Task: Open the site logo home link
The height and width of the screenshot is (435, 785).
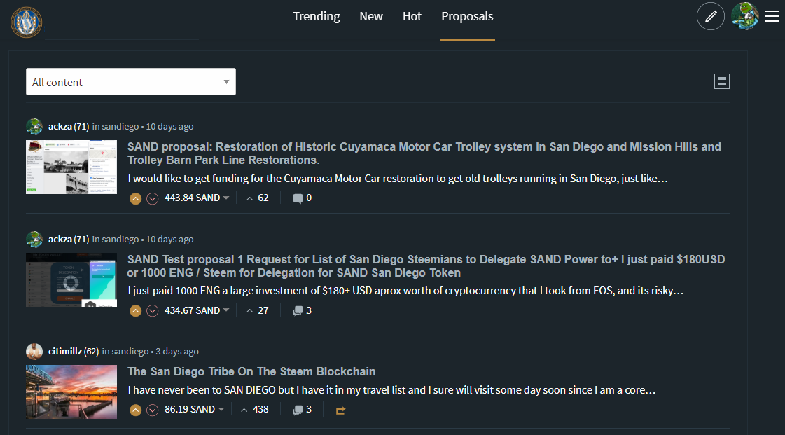Action: [x=27, y=22]
